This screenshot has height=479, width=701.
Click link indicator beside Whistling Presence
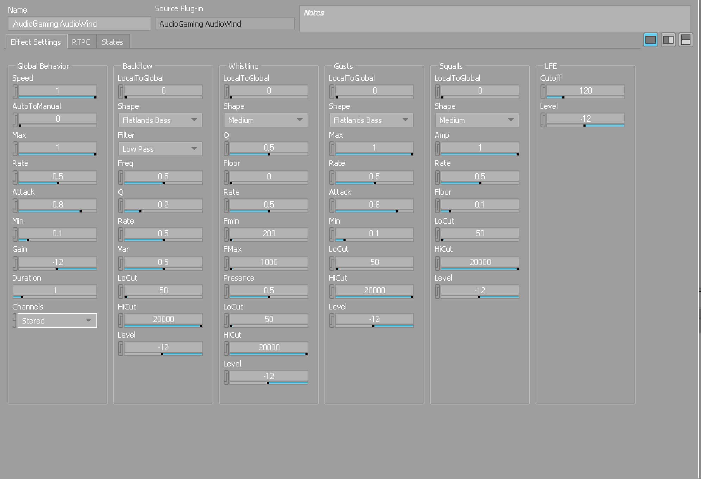226,291
